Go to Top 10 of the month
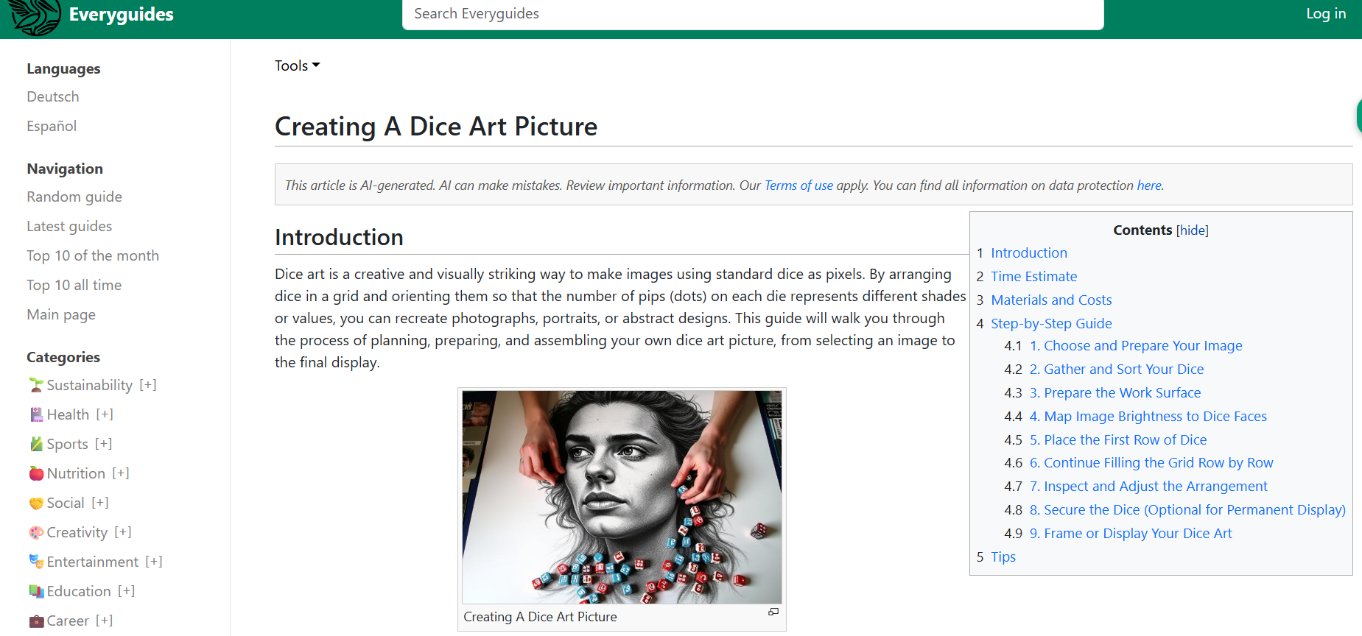Image resolution: width=1362 pixels, height=636 pixels. (93, 255)
